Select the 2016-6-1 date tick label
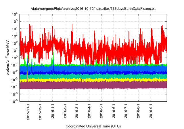 coord(114,111)
